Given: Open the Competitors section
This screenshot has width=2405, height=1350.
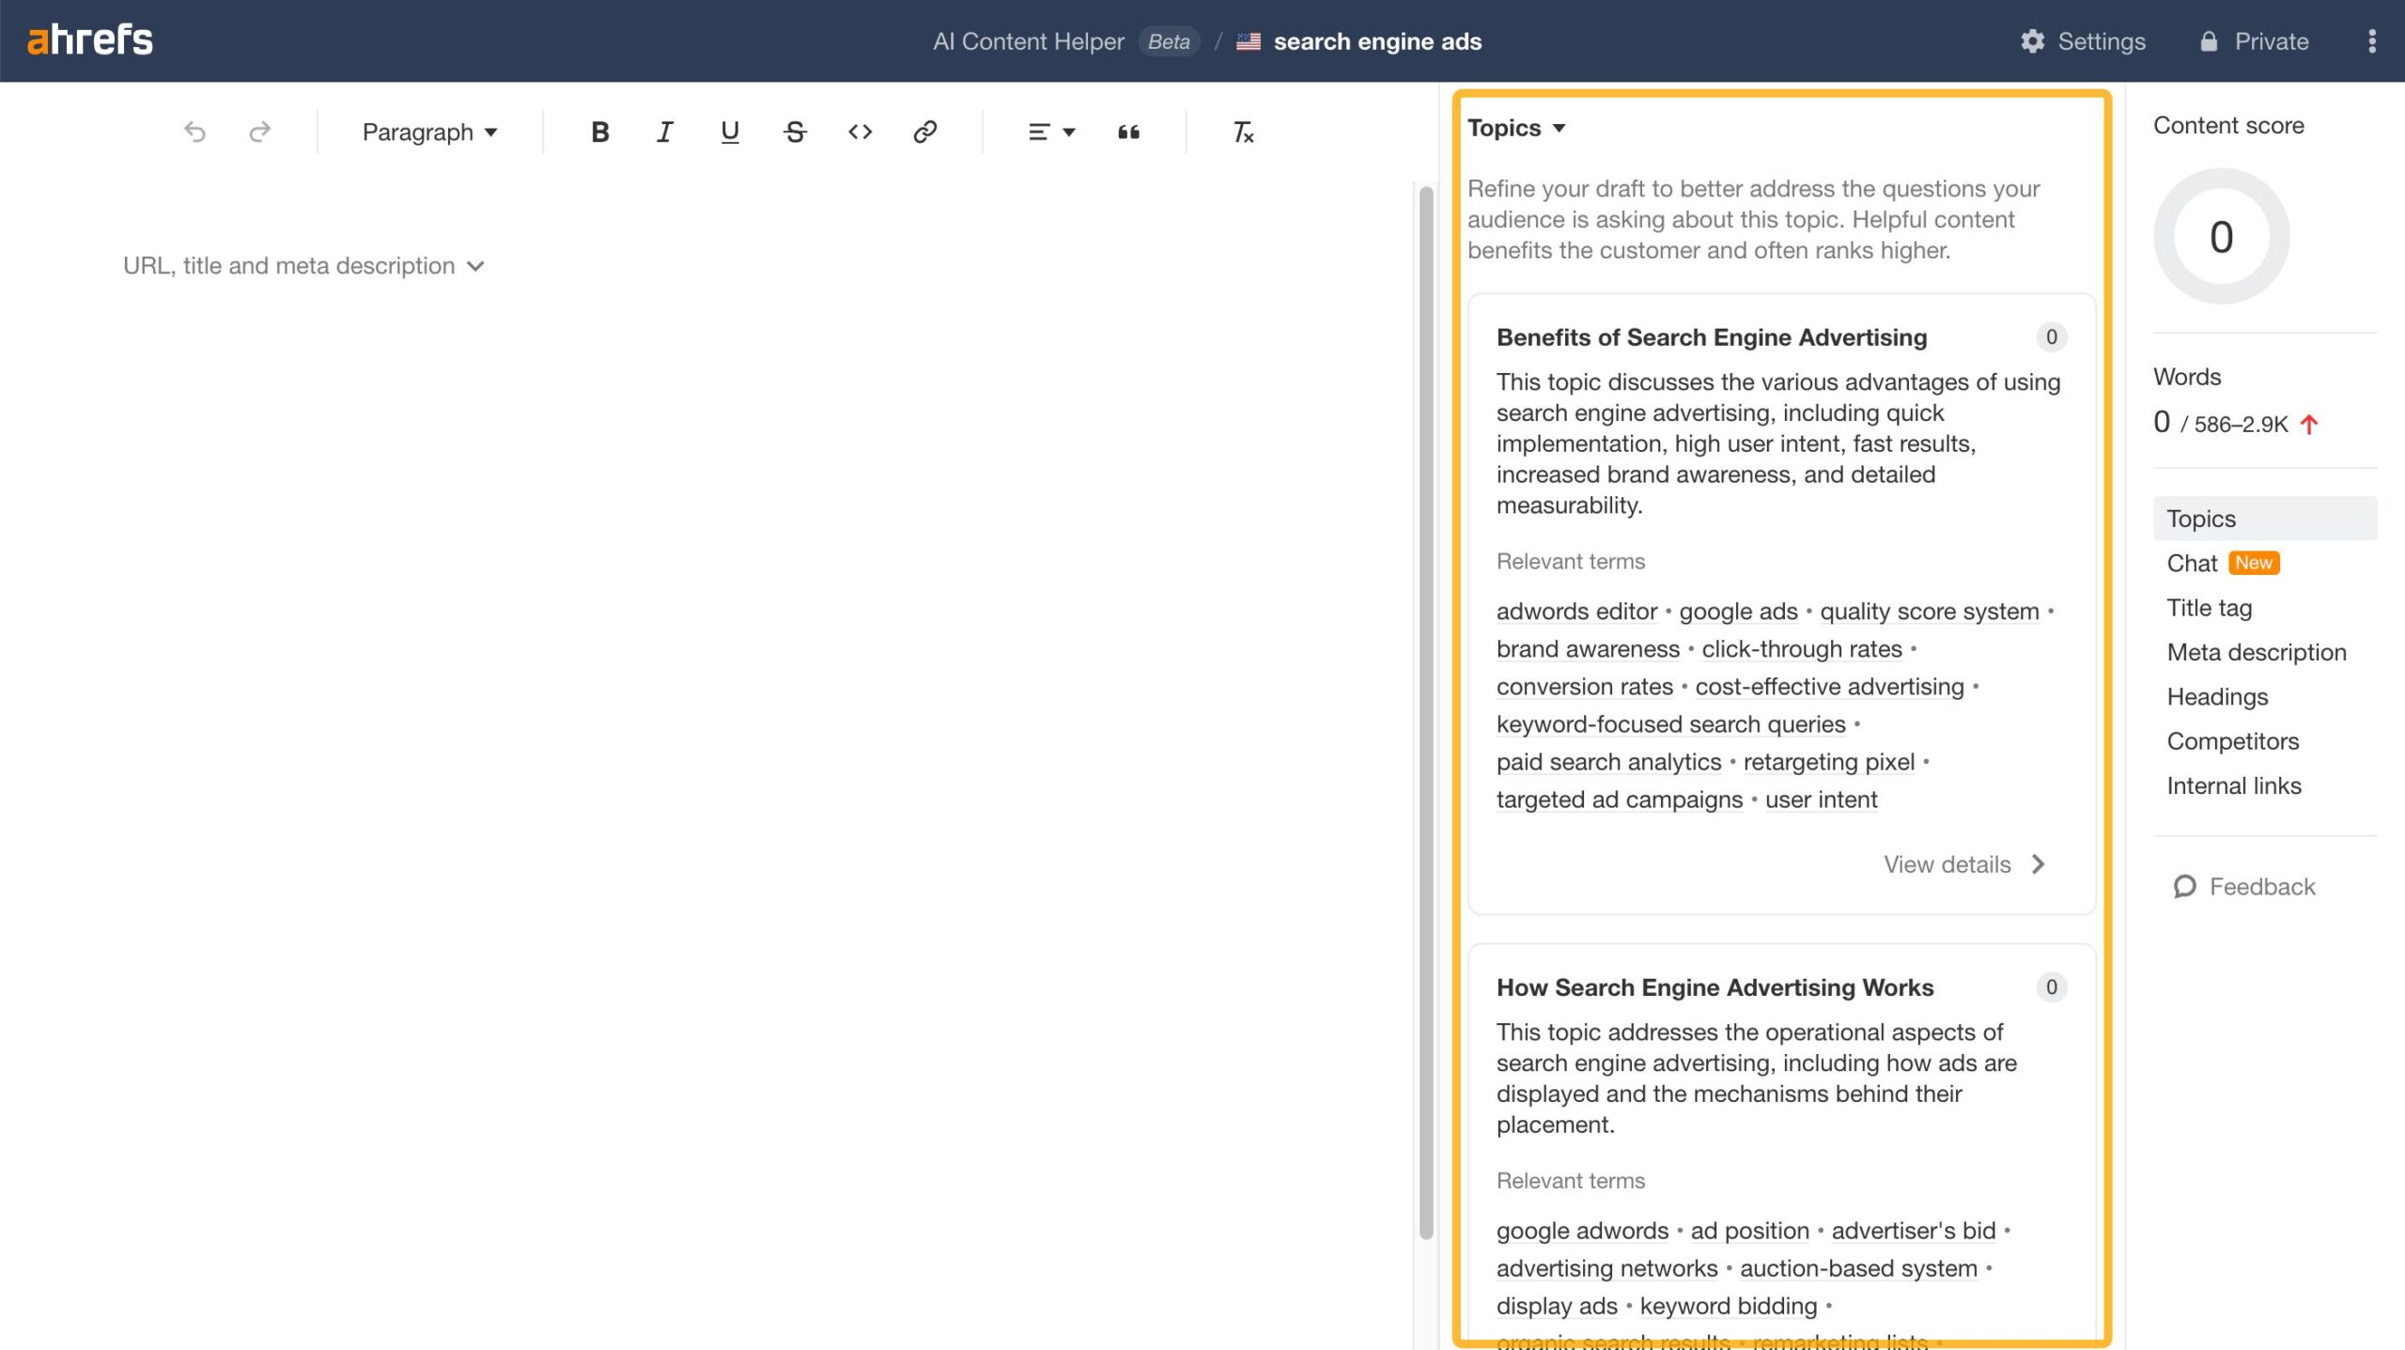Looking at the screenshot, I should tap(2232, 741).
